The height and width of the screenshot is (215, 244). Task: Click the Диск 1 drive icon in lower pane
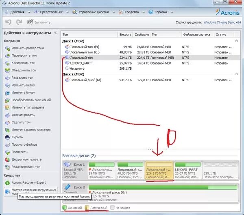[67, 164]
